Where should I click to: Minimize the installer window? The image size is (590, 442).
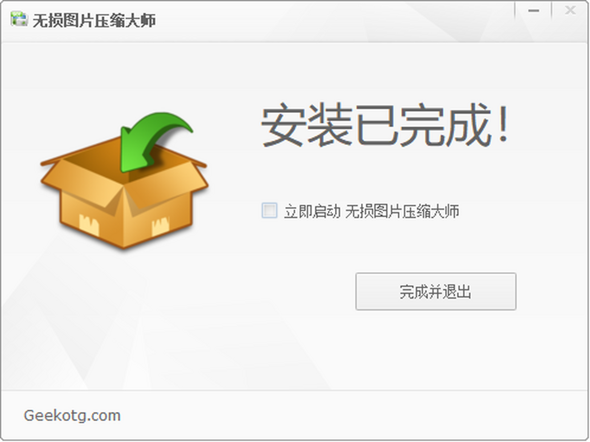533,11
